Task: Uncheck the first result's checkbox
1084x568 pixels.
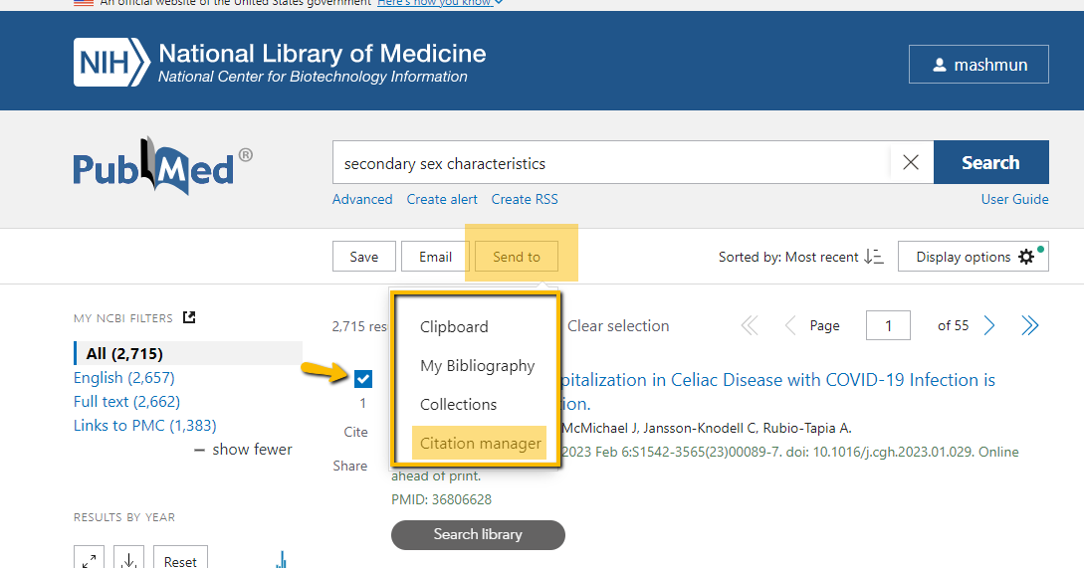Action: pyautogui.click(x=363, y=379)
